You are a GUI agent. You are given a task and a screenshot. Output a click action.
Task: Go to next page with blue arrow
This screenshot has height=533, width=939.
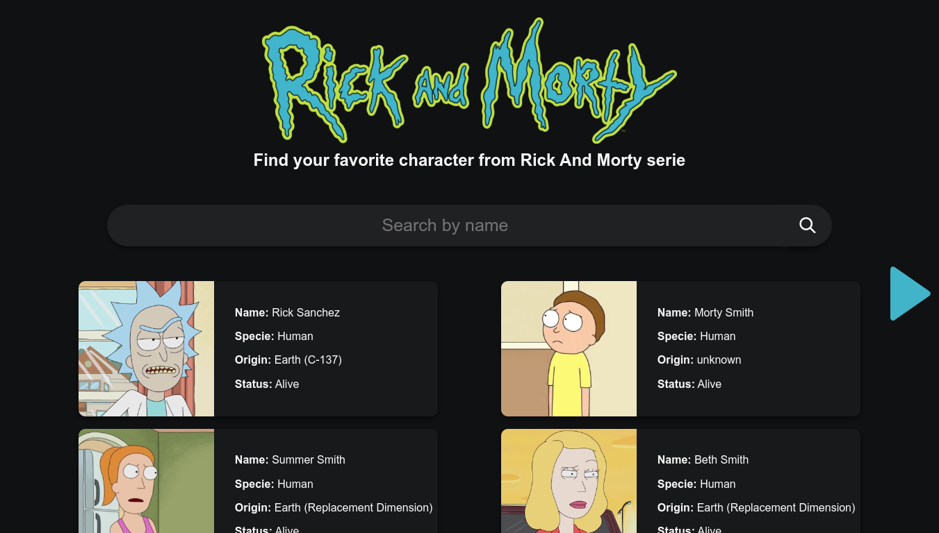pyautogui.click(x=910, y=294)
